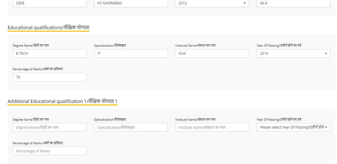Click the Specialization label above the IT field
This screenshot has height=164, width=337.
point(110,46)
